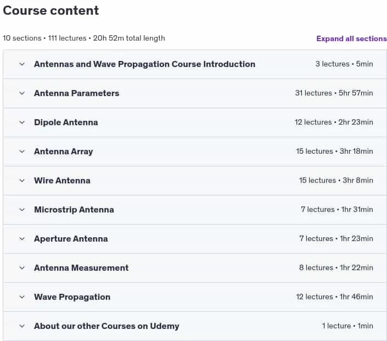Select the Dipole Antenna section heading
This screenshot has width=387, height=341.
pyautogui.click(x=66, y=122)
